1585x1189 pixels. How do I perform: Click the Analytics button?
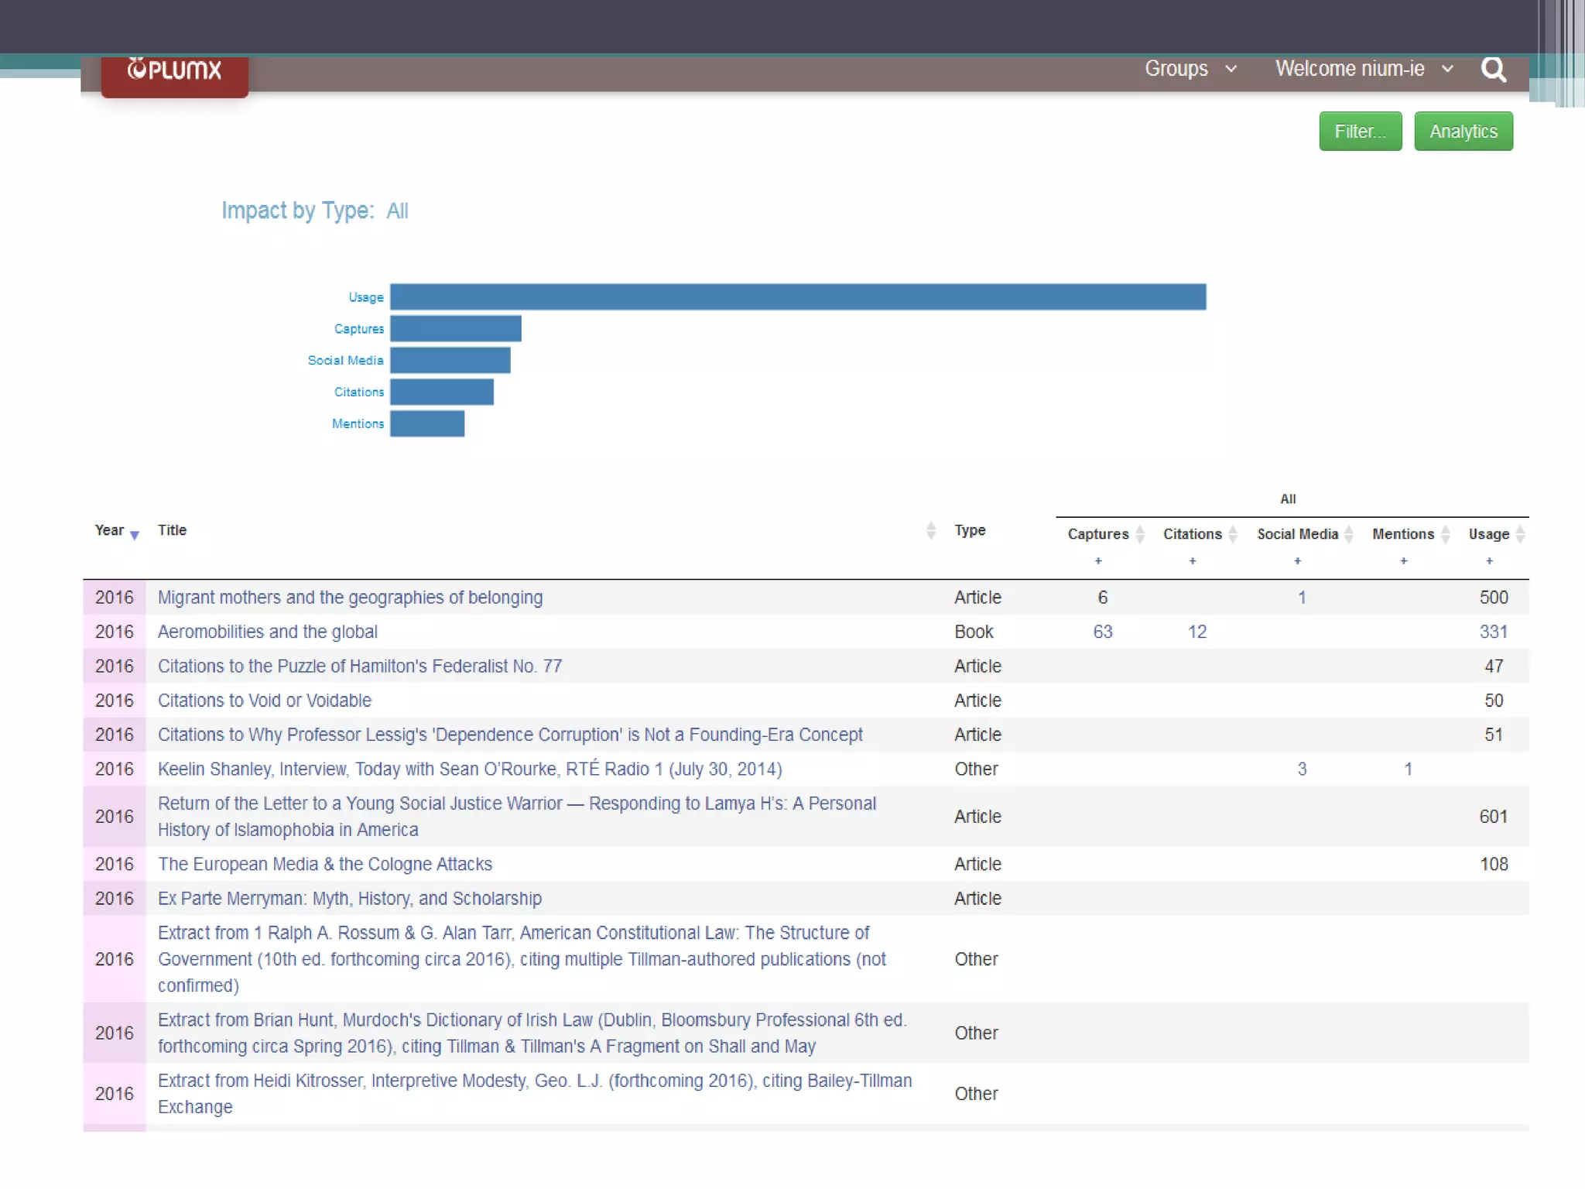coord(1463,132)
